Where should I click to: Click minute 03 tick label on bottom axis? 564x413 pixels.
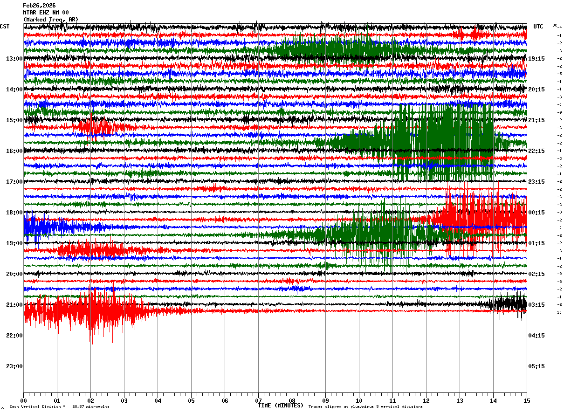tap(124, 400)
